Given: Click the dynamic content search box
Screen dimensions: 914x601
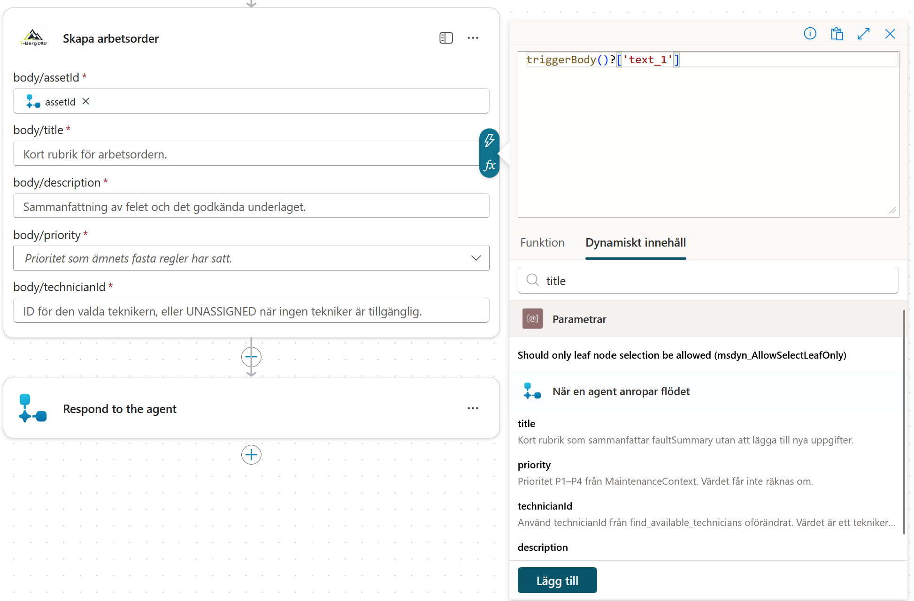Looking at the screenshot, I should [x=708, y=280].
